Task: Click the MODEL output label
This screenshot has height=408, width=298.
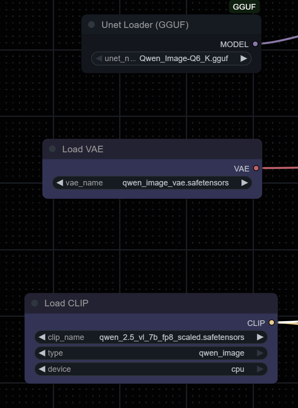Action: click(234, 45)
